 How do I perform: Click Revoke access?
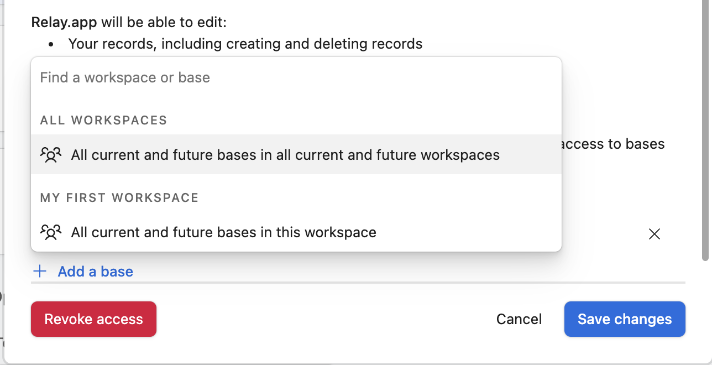coord(93,319)
